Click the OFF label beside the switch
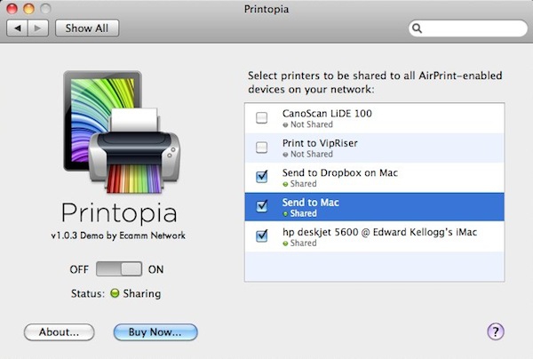533x359 pixels. (x=79, y=269)
